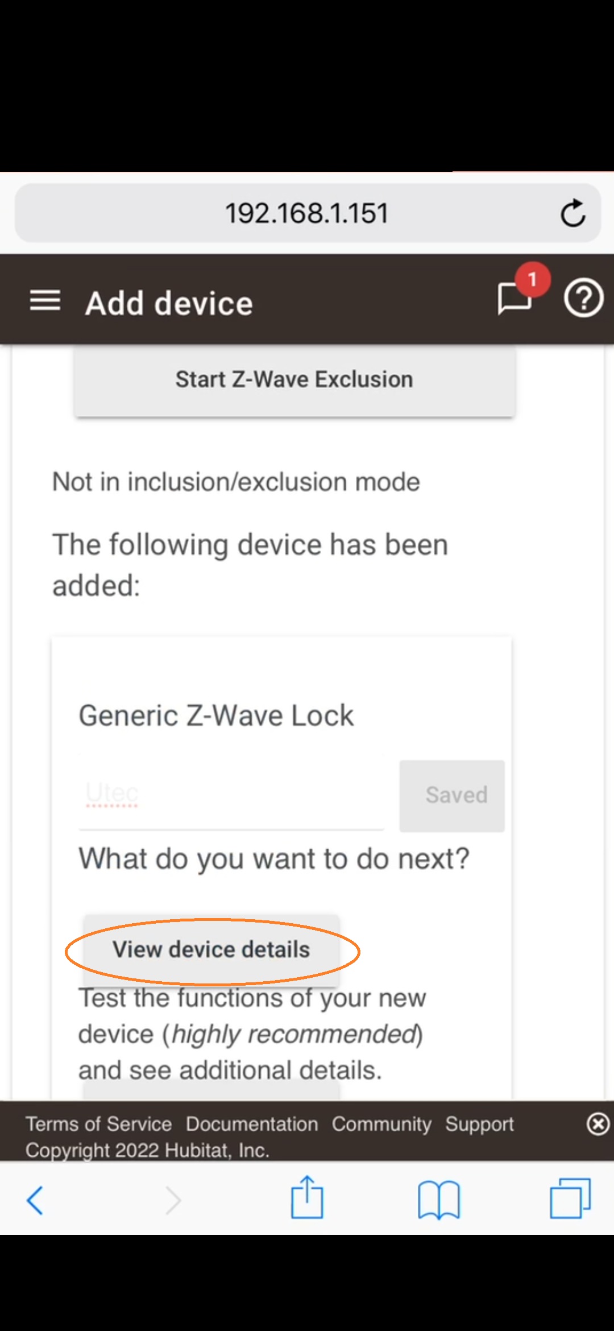The image size is (614, 1331).
Task: Click the View device details button
Action: (211, 949)
